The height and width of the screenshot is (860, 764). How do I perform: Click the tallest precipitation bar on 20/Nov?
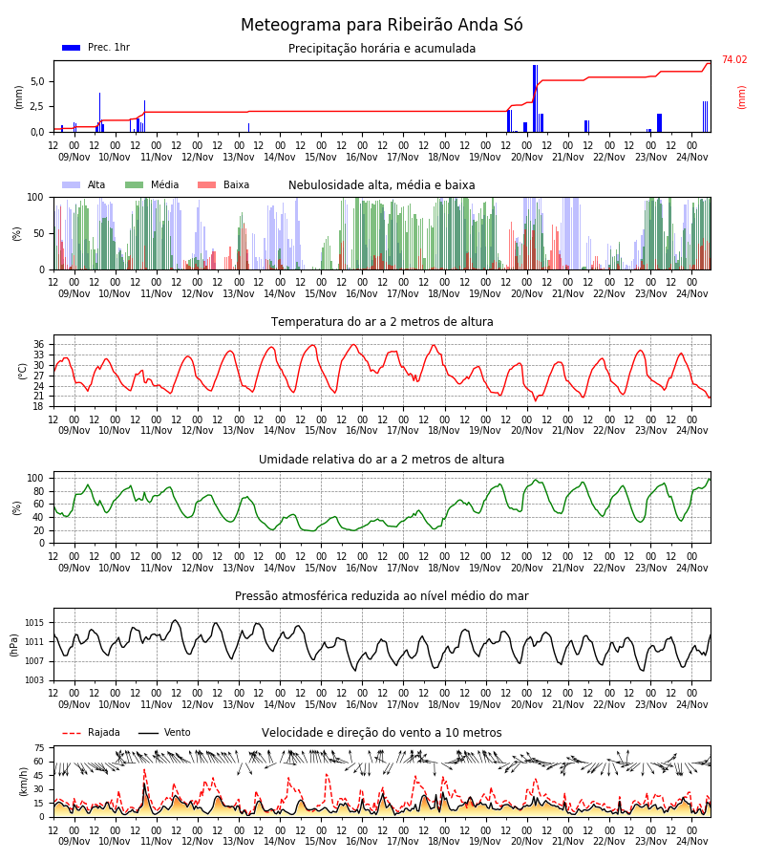[x=535, y=98]
